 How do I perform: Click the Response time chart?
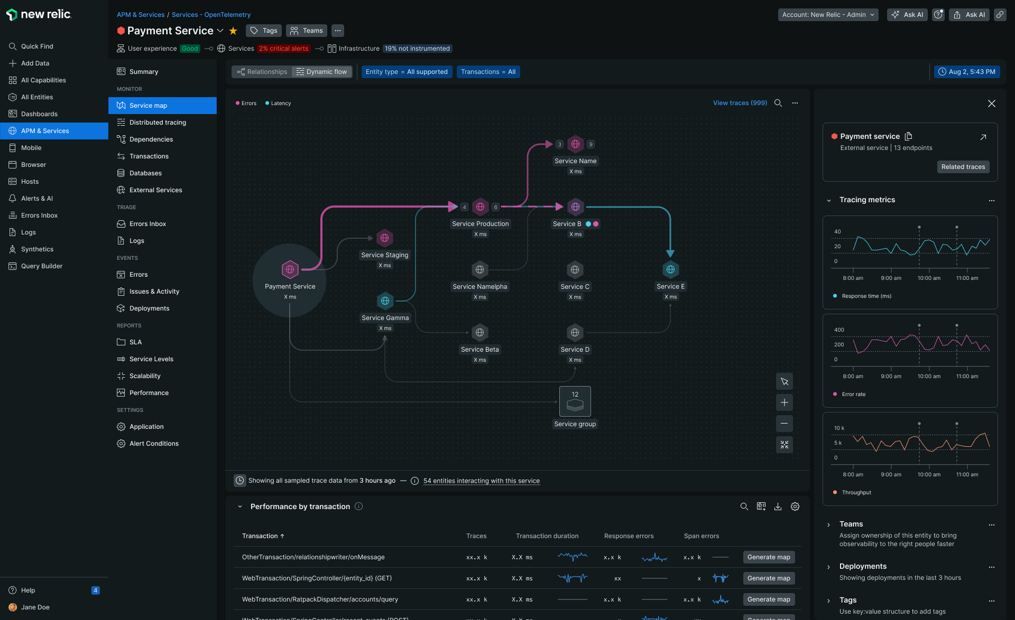pyautogui.click(x=910, y=262)
